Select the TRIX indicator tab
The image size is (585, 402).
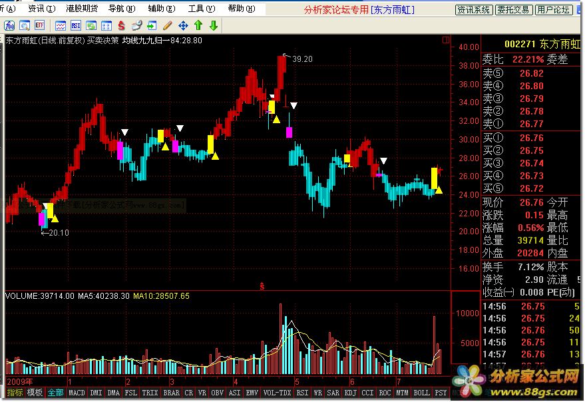pyautogui.click(x=150, y=393)
